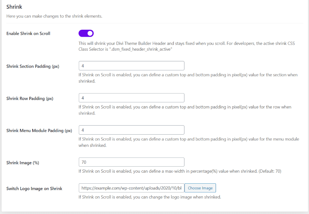Click the shrink elements intro text under heading

[54, 16]
